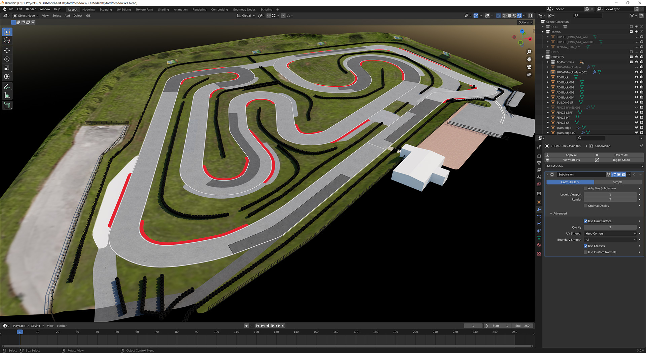Screen dimensions: 646x353
Task: Select the Measure tool
Action: point(7,95)
